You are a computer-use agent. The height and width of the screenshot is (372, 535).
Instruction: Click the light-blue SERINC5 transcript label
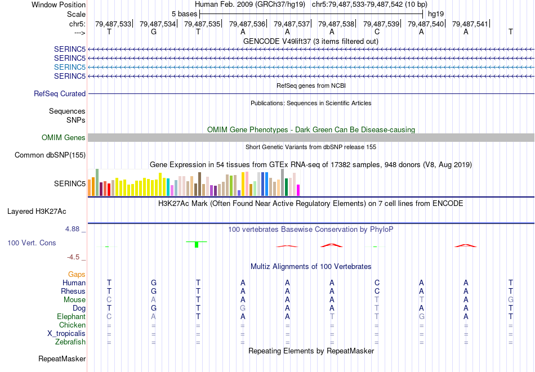tap(70, 67)
